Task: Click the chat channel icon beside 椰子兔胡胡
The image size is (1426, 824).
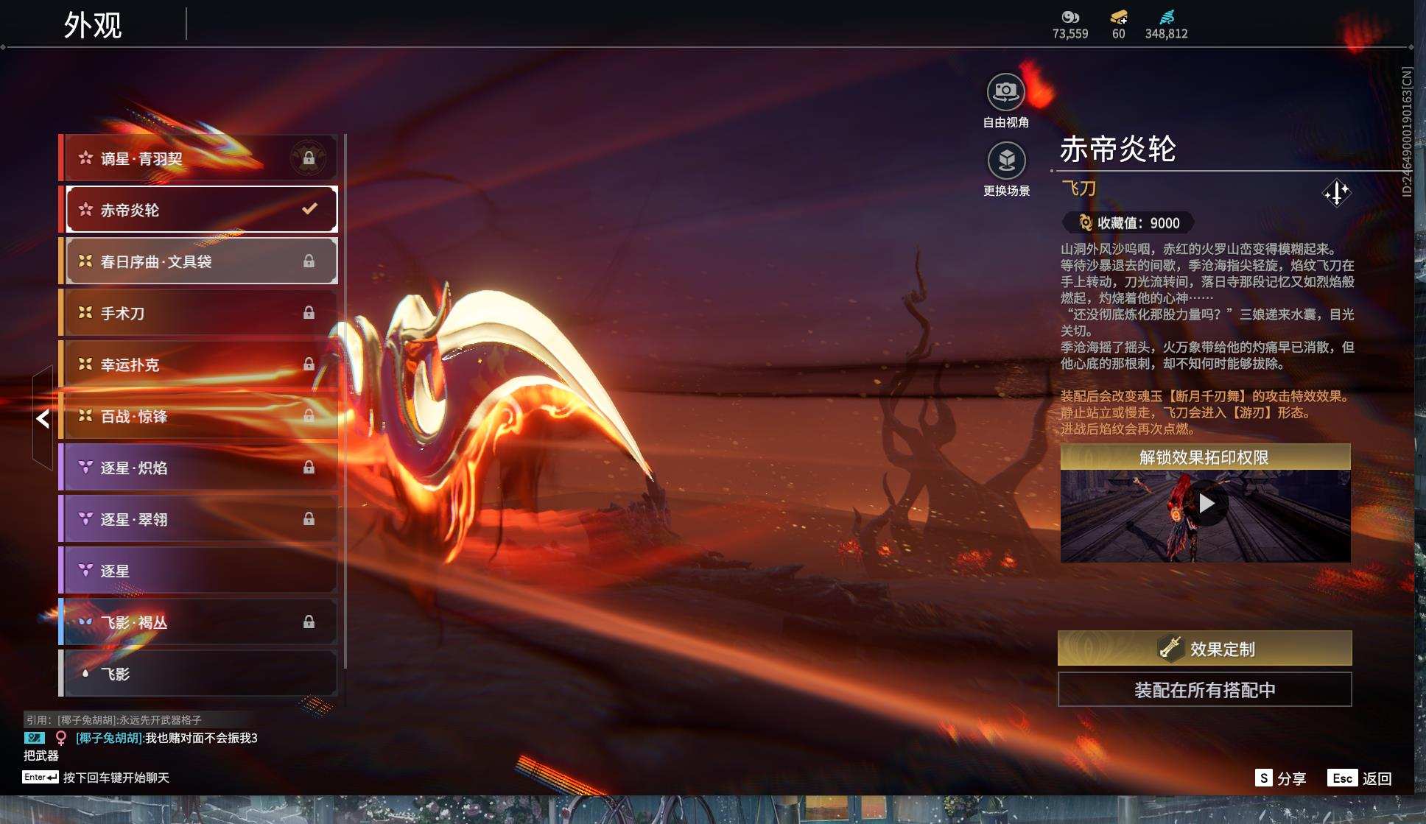Action: [34, 738]
